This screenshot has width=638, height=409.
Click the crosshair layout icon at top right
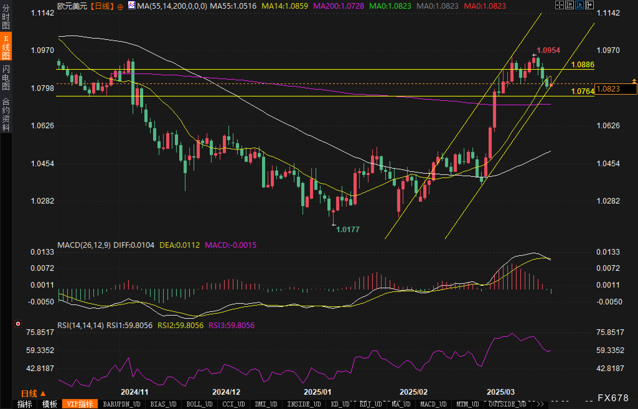point(559,5)
